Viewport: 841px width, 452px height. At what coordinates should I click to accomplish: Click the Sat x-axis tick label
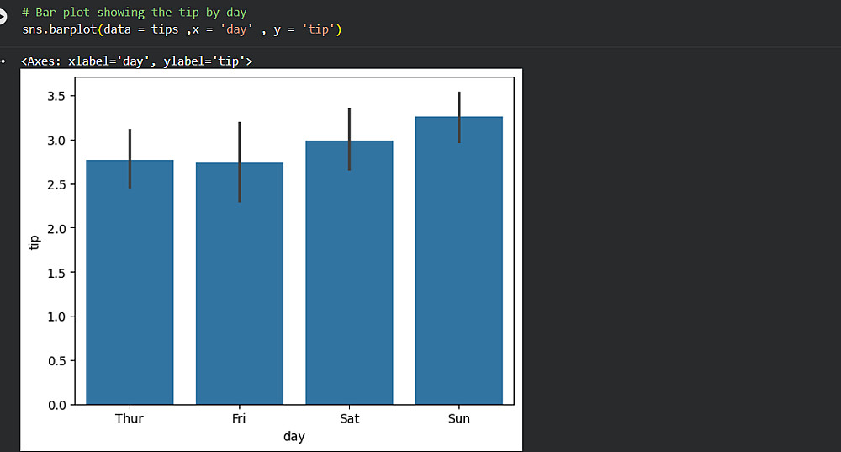tap(350, 418)
